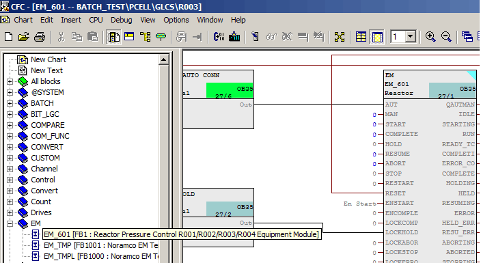Click the Out pin of AUTO CONN block
The height and width of the screenshot is (263, 481).
[246, 105]
